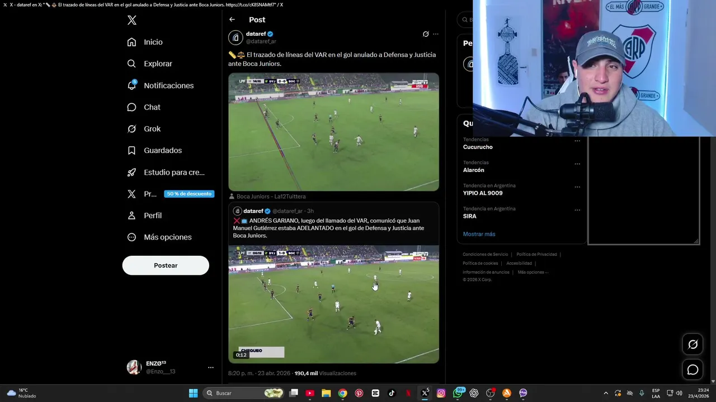
Task: Open WhatsApp from the taskbar
Action: pos(458,393)
